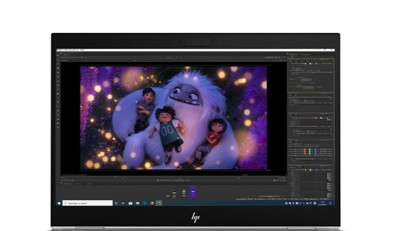Open Task View on the taskbar
This screenshot has width=395, height=231.
click(x=123, y=203)
